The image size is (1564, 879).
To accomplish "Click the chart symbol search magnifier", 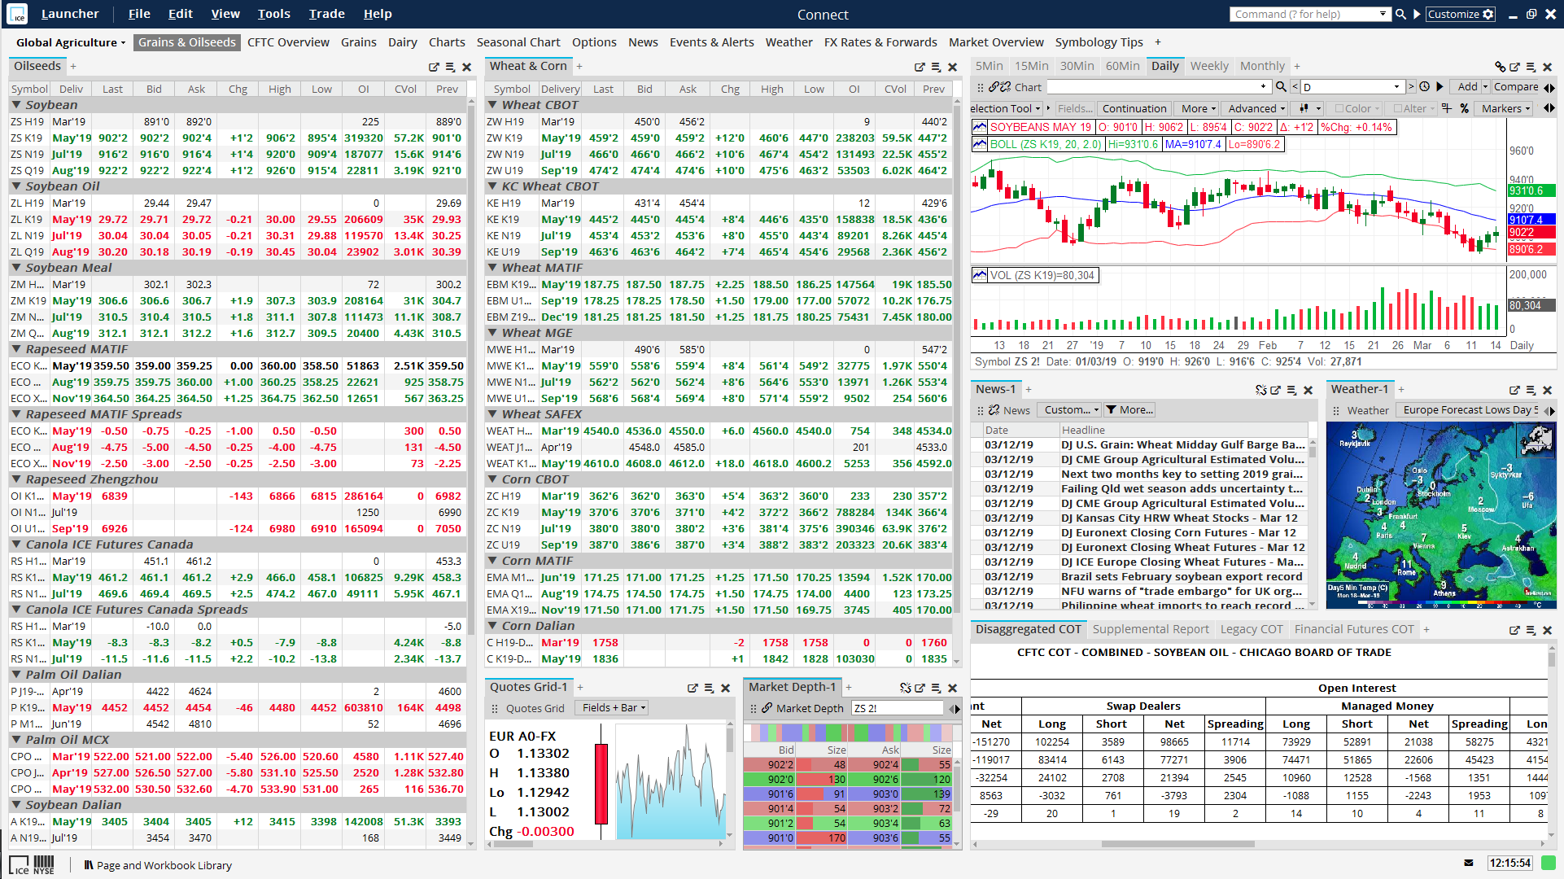I will (1281, 86).
